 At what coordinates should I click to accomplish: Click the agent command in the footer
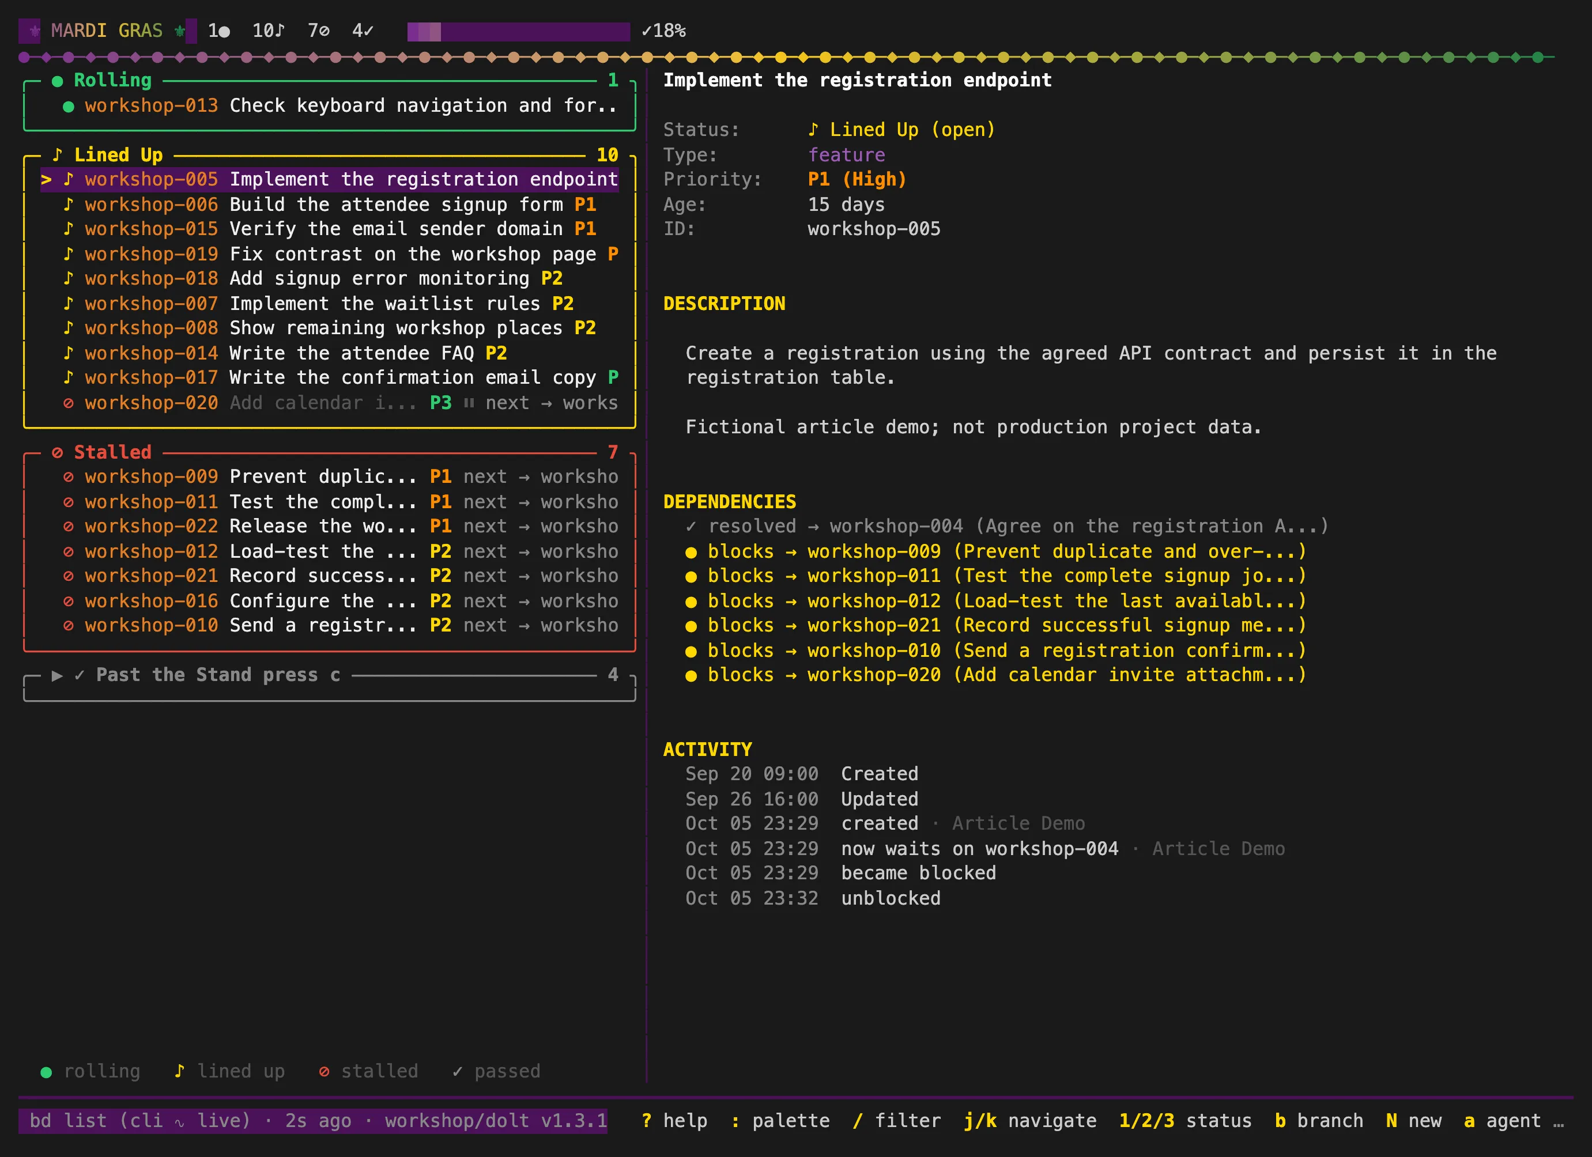point(1502,1121)
